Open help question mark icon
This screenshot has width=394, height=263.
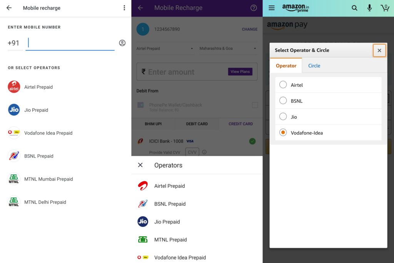pyautogui.click(x=254, y=8)
